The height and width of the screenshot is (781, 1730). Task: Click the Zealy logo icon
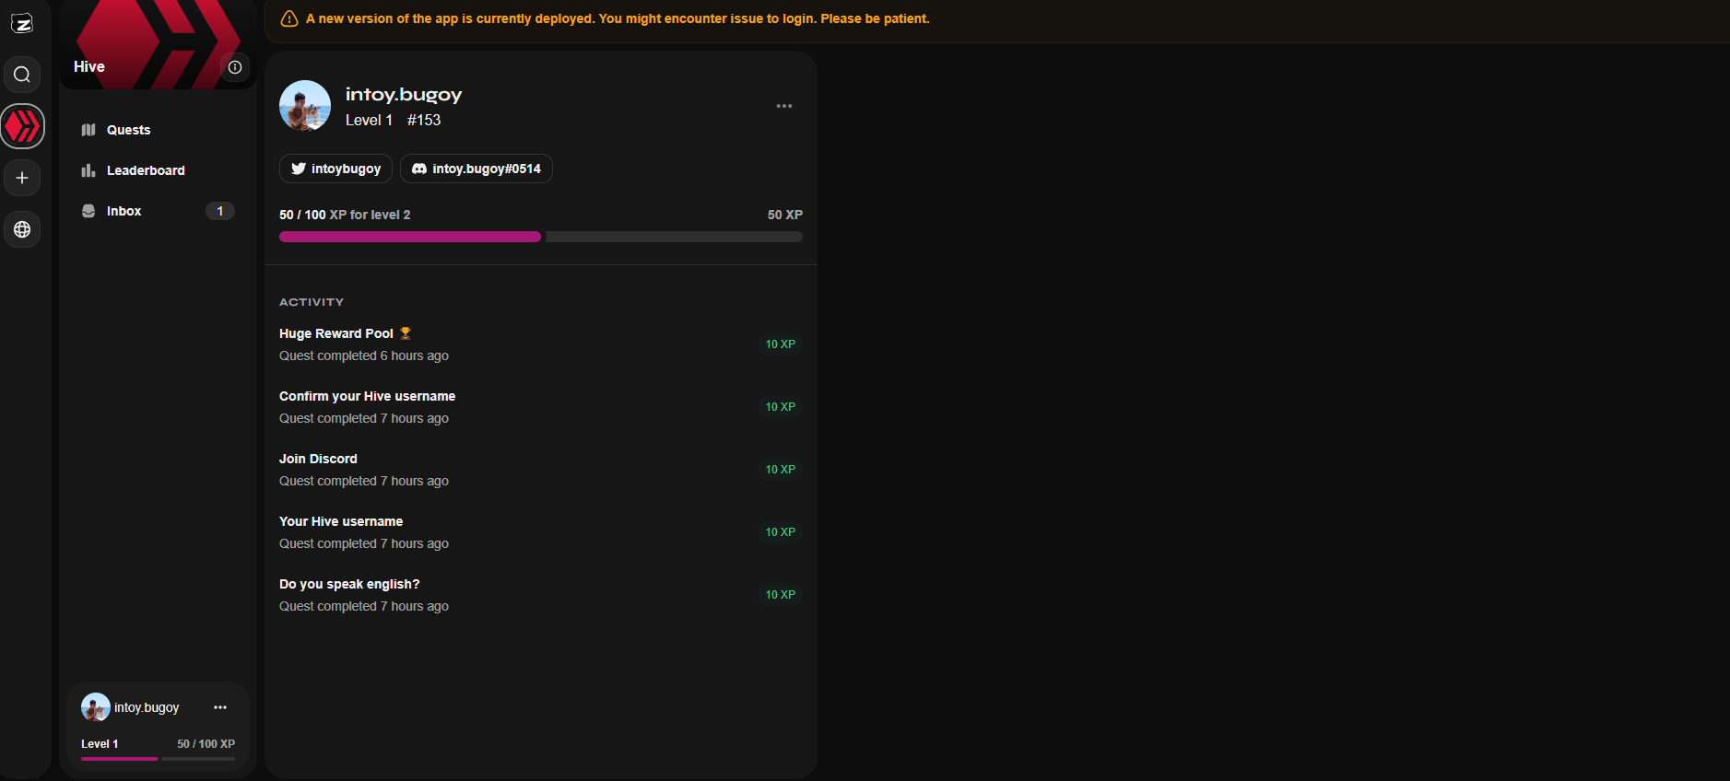[x=22, y=24]
